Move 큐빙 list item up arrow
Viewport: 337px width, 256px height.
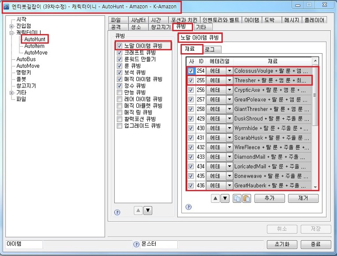click(x=138, y=211)
